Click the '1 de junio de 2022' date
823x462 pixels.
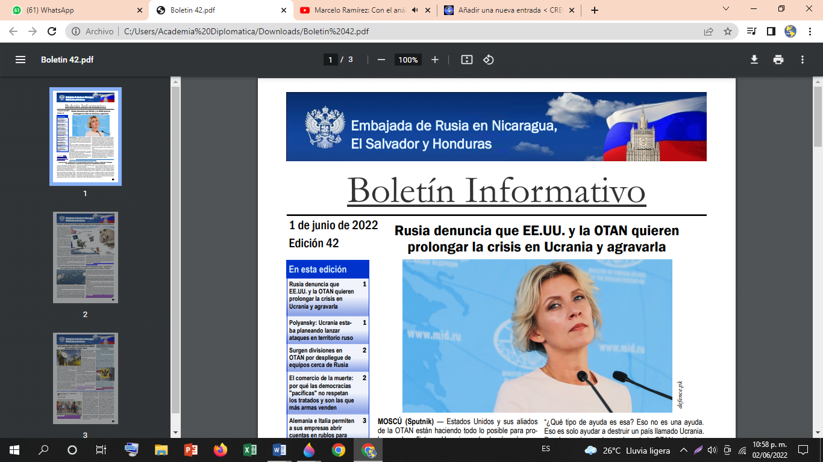[x=334, y=226]
